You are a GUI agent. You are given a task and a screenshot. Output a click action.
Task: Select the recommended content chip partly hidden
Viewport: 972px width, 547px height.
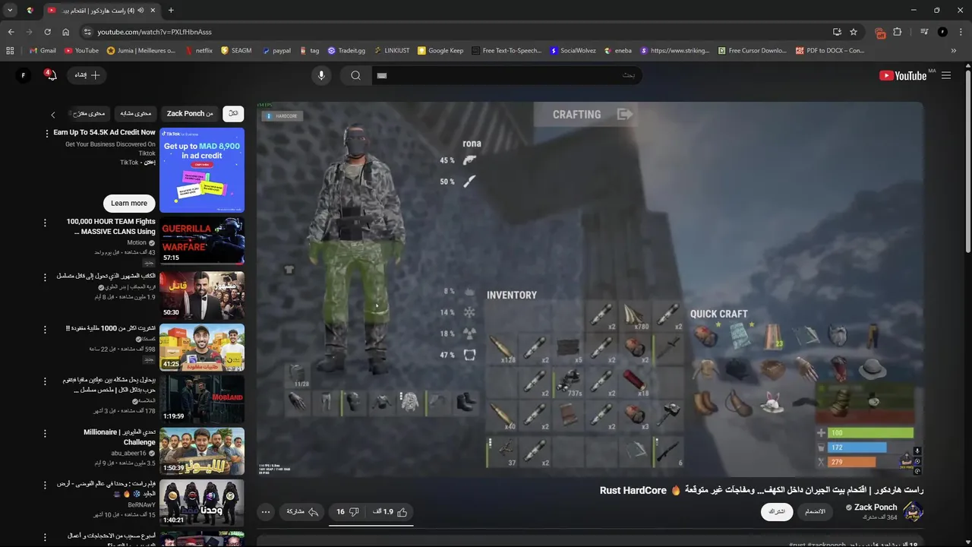pos(89,113)
